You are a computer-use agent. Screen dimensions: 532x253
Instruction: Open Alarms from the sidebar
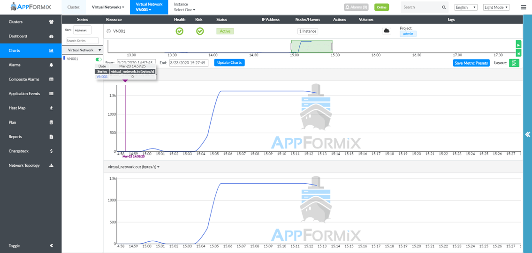coord(31,65)
